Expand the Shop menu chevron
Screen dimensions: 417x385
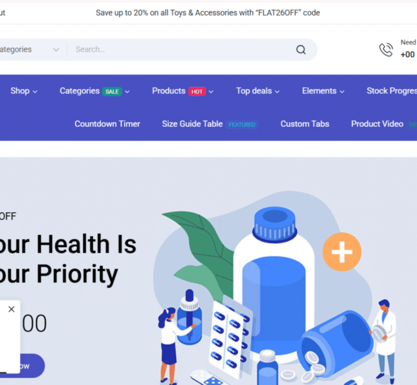pyautogui.click(x=35, y=92)
